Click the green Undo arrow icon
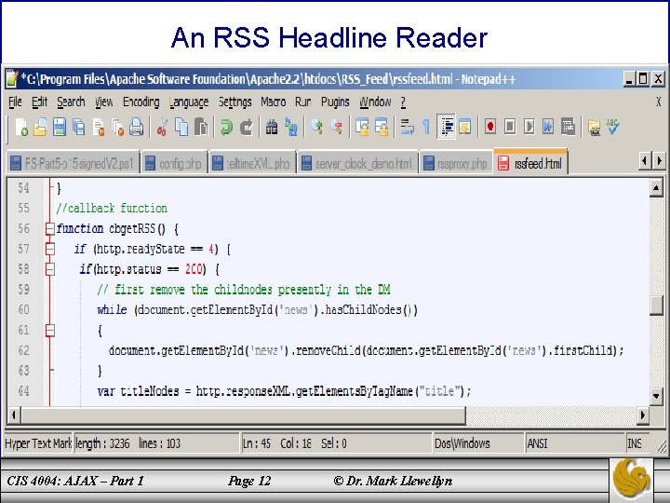Screen dimensions: 670x503 (x=226, y=127)
